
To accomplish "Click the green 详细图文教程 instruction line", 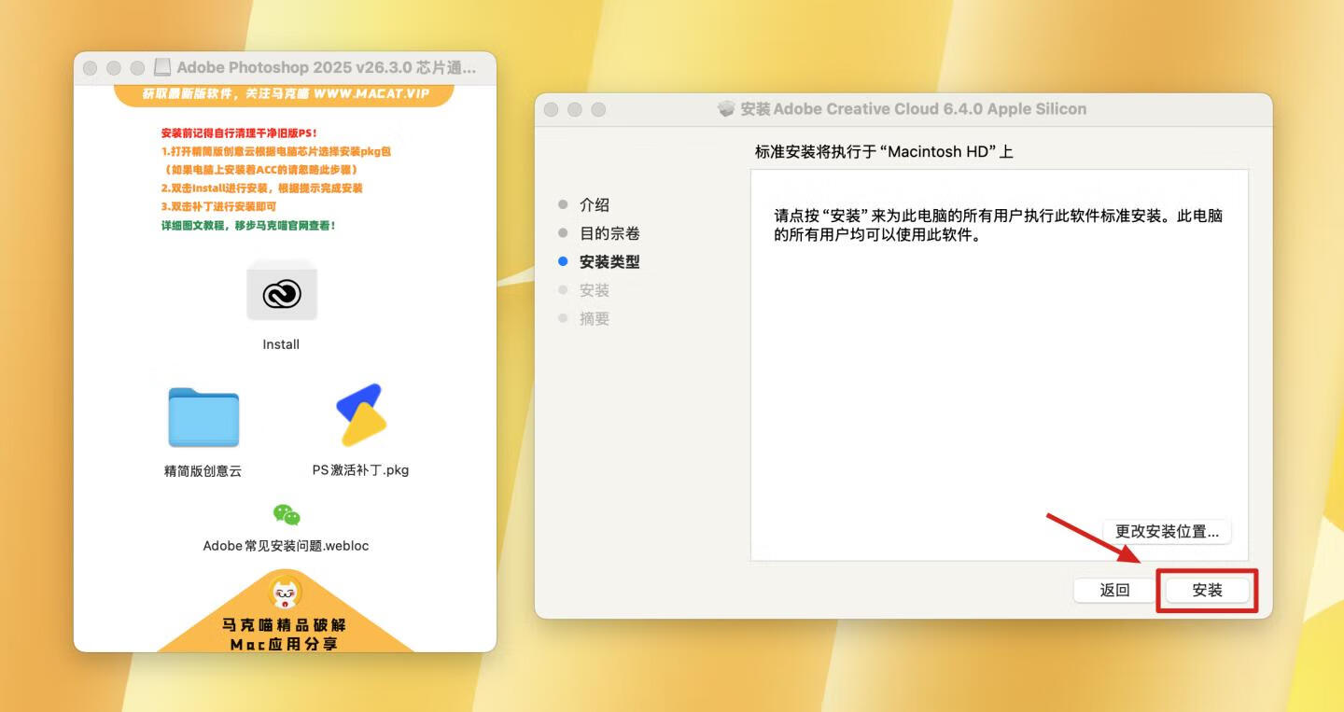I will (248, 225).
